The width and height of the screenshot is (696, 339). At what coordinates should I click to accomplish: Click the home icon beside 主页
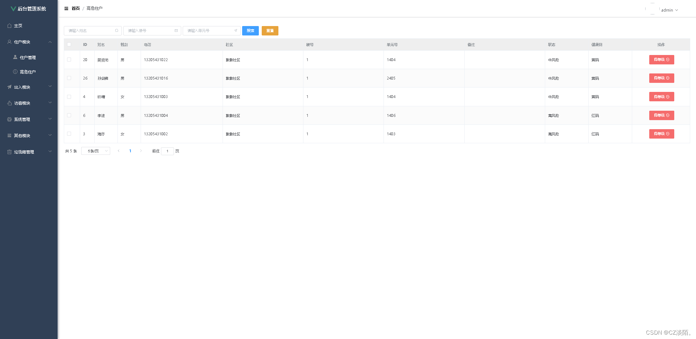(9, 26)
